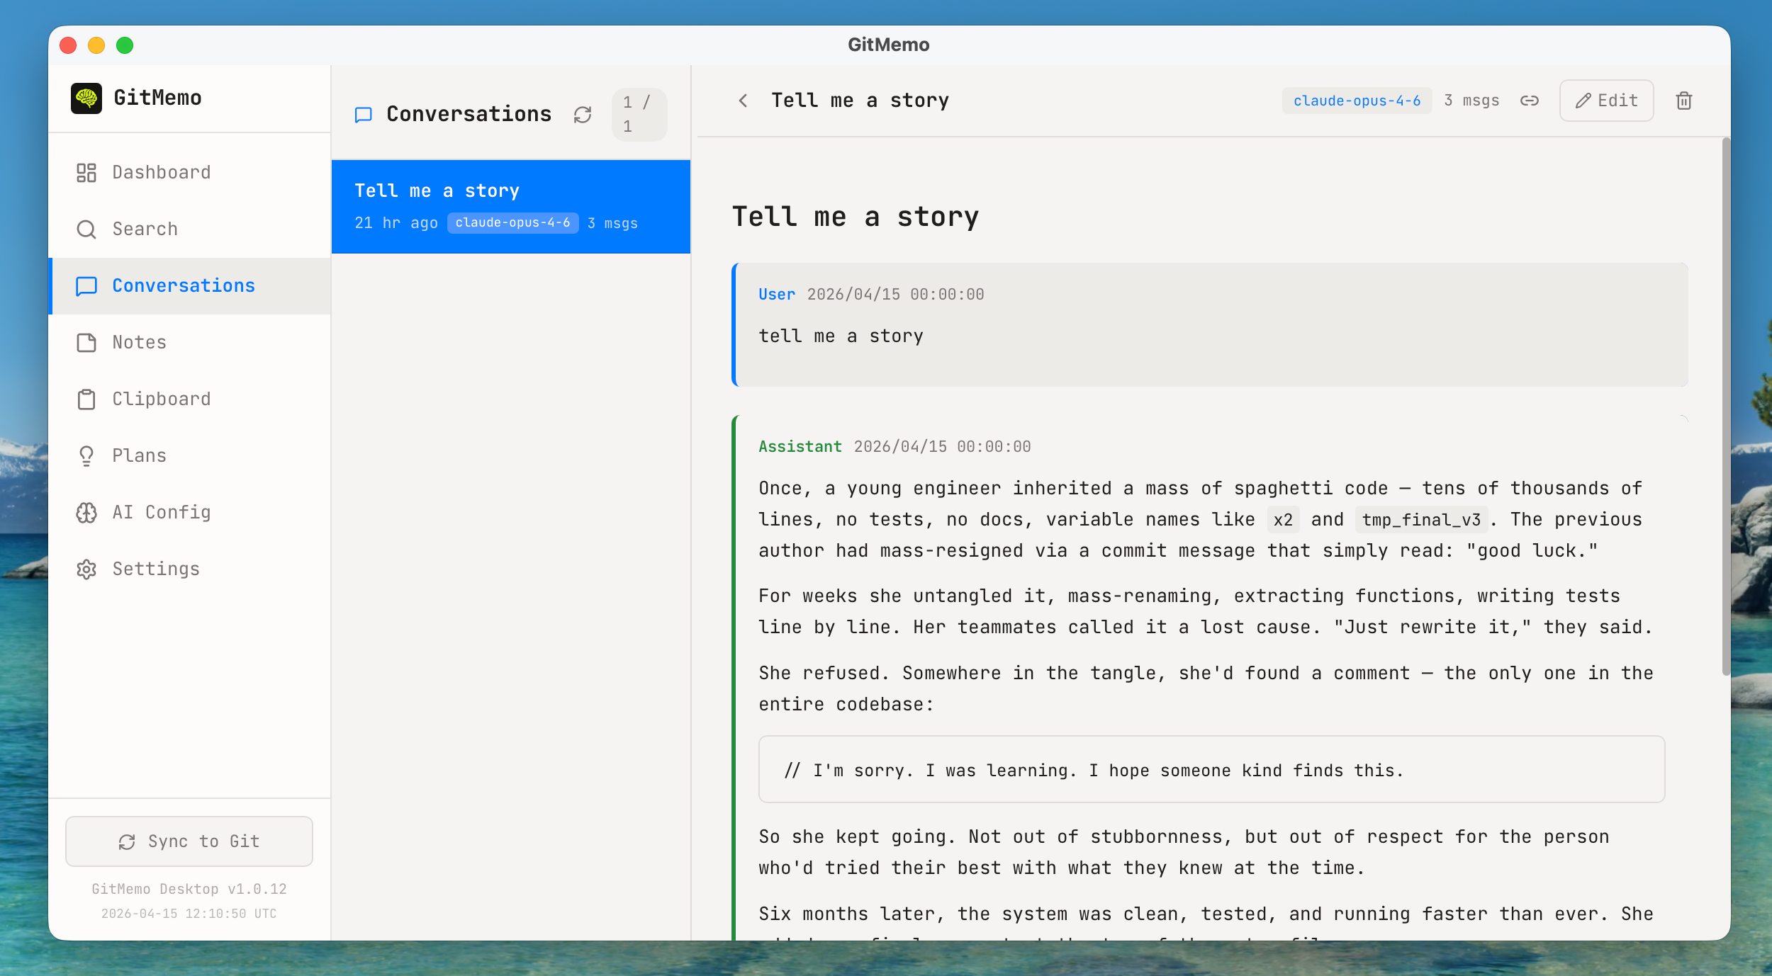
Task: Click the 1 / 1 page counter badge
Action: pyautogui.click(x=639, y=114)
